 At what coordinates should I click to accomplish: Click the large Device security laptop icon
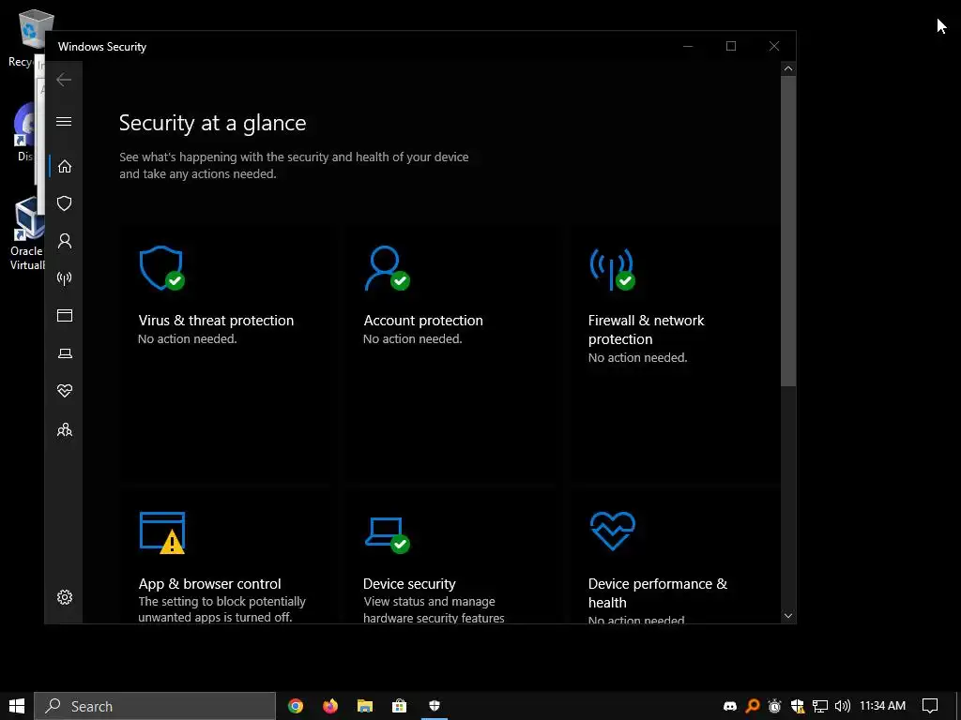387,534
